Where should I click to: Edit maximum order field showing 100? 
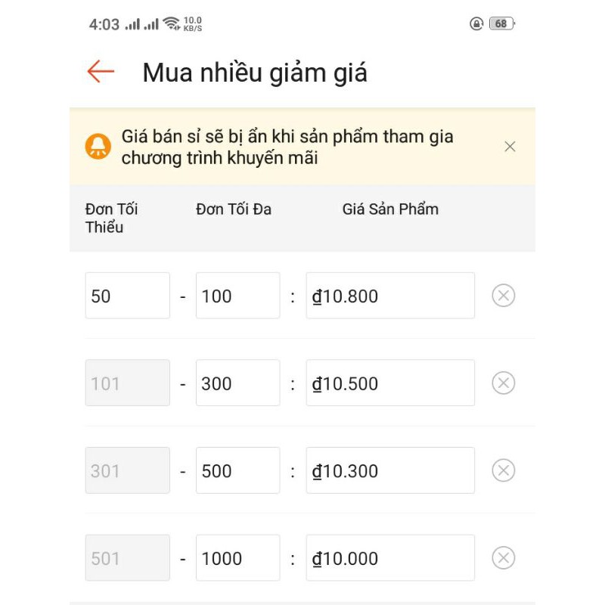237,296
